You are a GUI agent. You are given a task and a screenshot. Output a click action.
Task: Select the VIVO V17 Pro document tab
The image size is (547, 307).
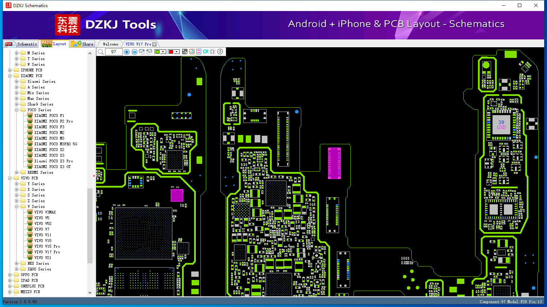(x=138, y=44)
